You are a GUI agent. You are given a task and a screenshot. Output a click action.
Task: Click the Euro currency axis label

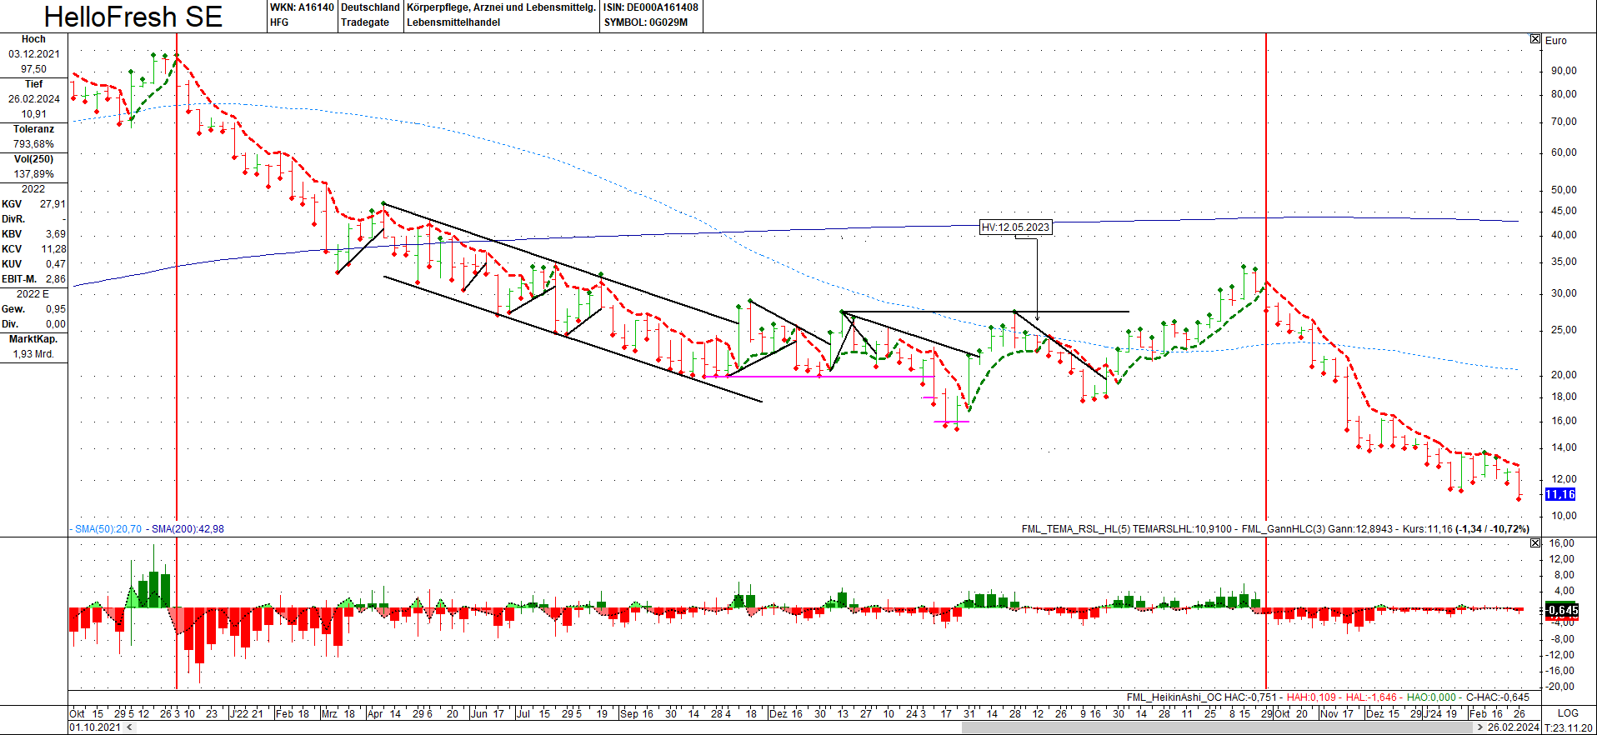tap(1556, 40)
